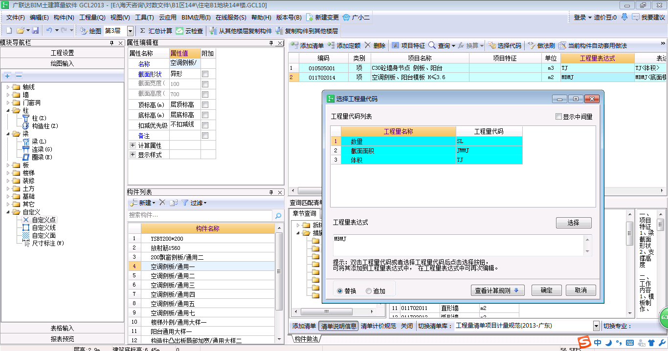Tick the 顶标高 附加 checkbox
This screenshot has width=668, height=351.
tap(205, 104)
